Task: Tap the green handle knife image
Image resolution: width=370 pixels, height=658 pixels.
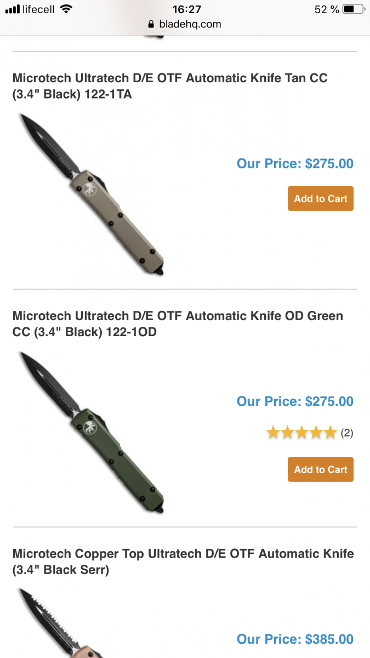Action: (92, 432)
